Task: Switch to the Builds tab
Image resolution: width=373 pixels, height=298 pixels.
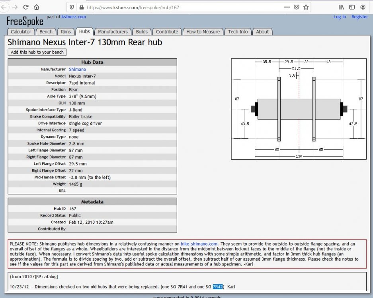Action: [x=142, y=31]
